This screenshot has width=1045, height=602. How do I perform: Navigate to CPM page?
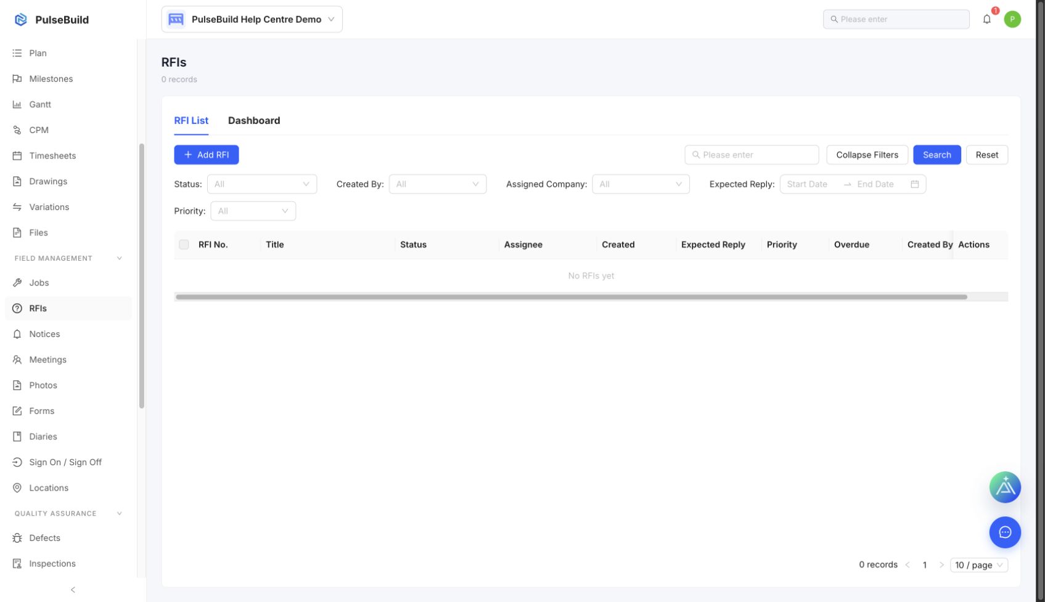click(x=68, y=130)
